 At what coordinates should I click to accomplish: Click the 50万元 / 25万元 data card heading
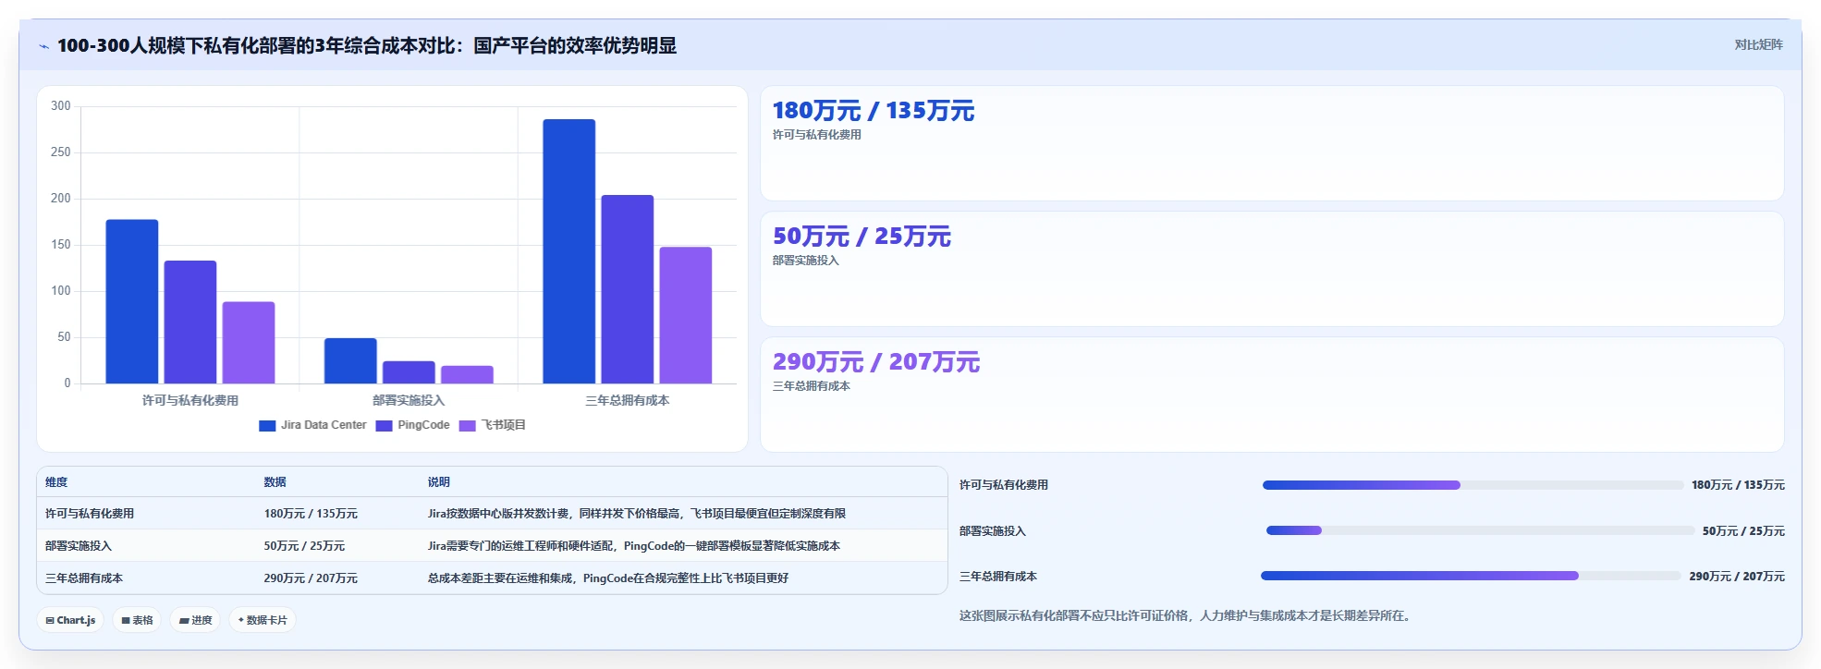pyautogui.click(x=862, y=237)
